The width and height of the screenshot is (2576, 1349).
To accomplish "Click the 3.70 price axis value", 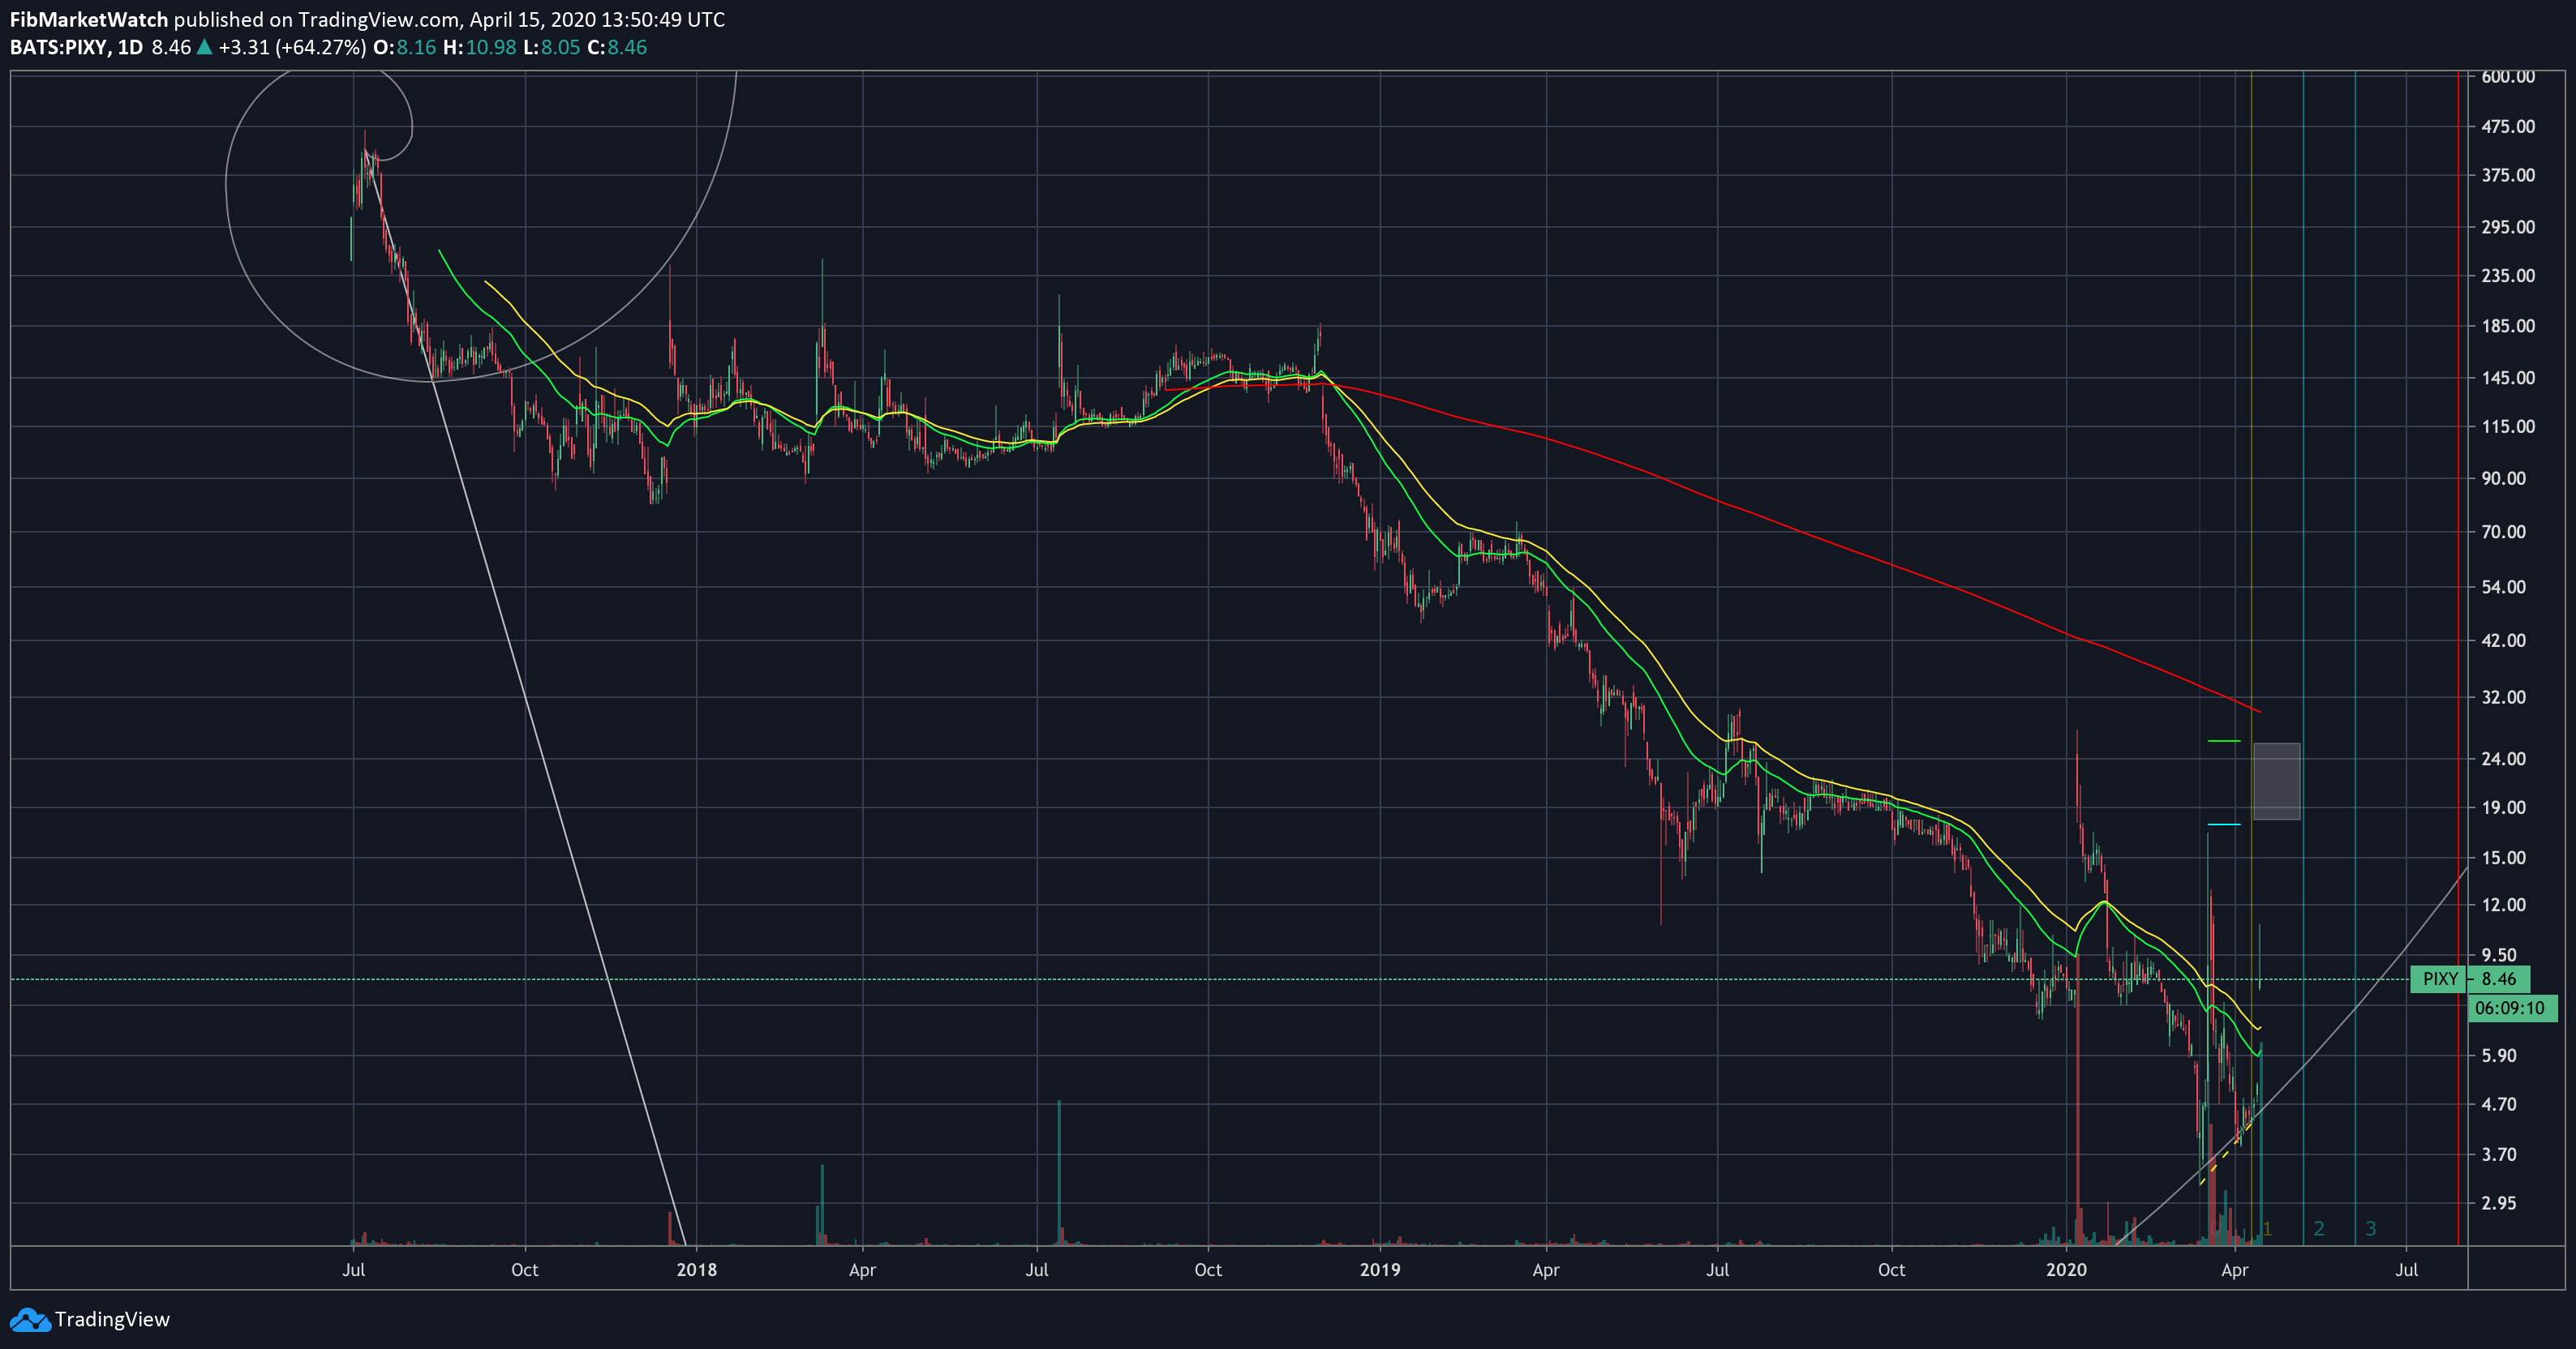I will tap(2499, 1155).
